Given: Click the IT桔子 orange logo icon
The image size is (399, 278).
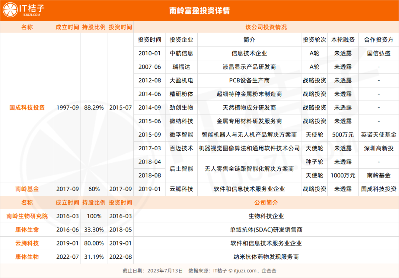Looking at the screenshot, I should click(10, 10).
